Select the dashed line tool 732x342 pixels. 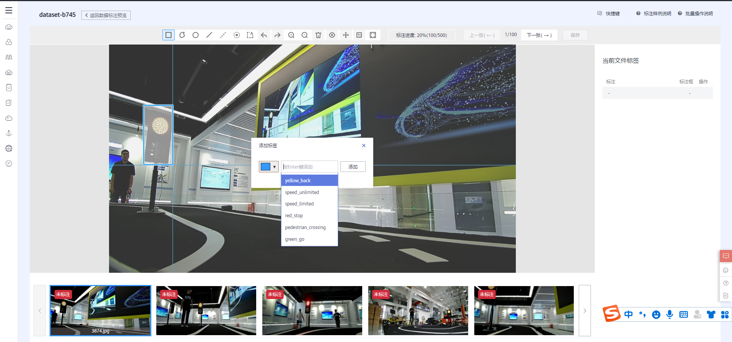pyautogui.click(x=223, y=35)
